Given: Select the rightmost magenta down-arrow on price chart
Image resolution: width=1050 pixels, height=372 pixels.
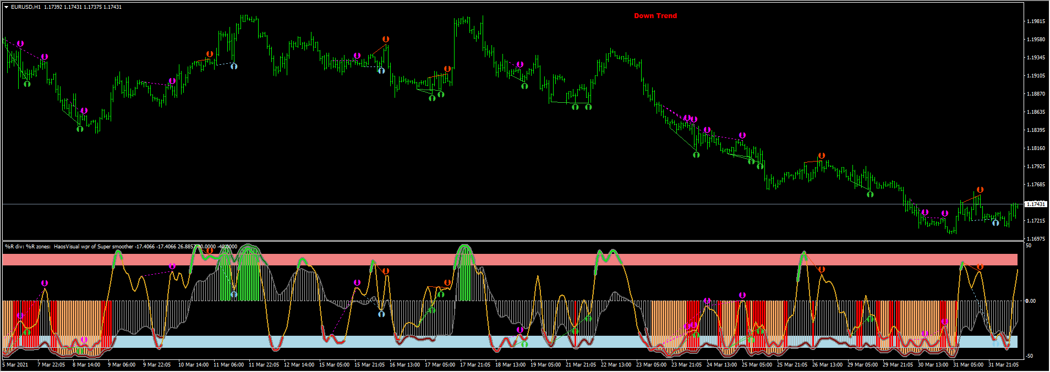Looking at the screenshot, I should 945,213.
